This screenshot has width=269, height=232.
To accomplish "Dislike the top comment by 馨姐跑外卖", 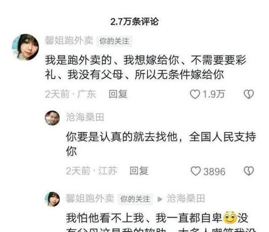I will tap(249, 94).
